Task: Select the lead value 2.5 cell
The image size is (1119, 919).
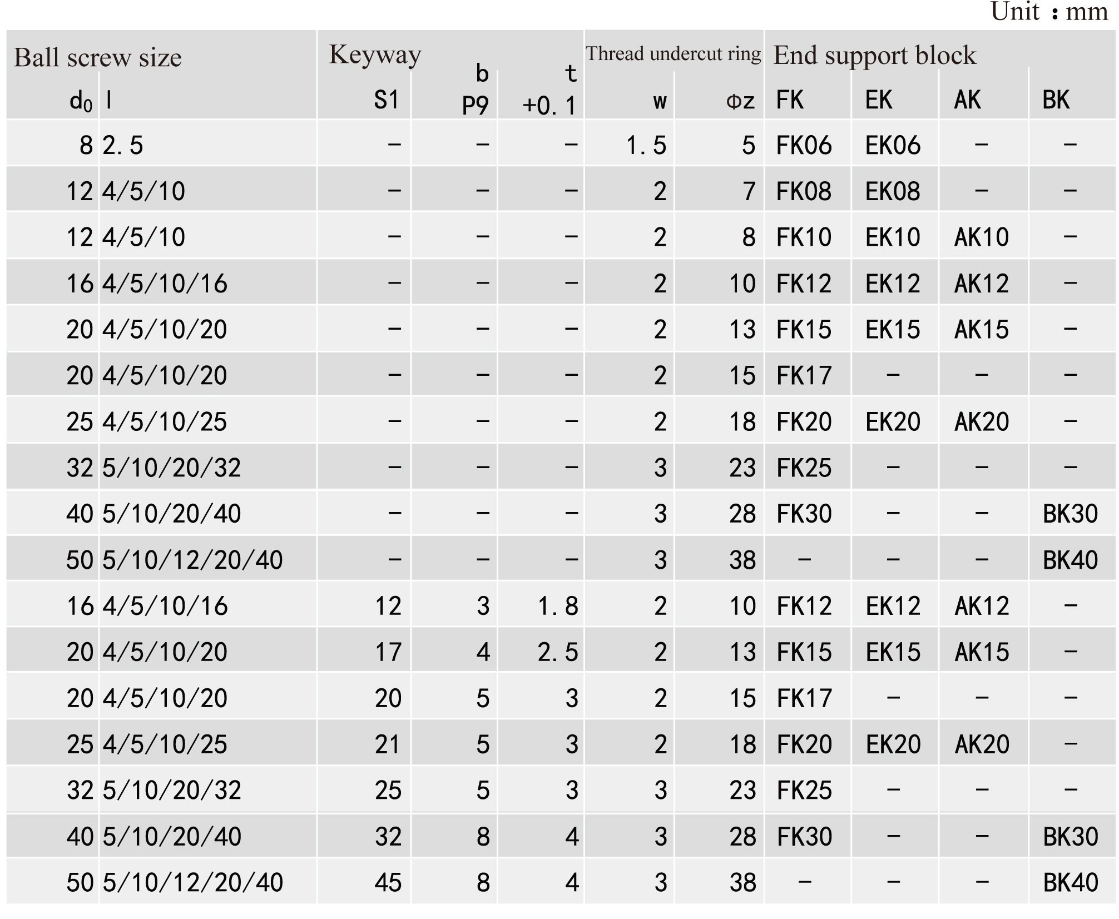Action: [123, 145]
